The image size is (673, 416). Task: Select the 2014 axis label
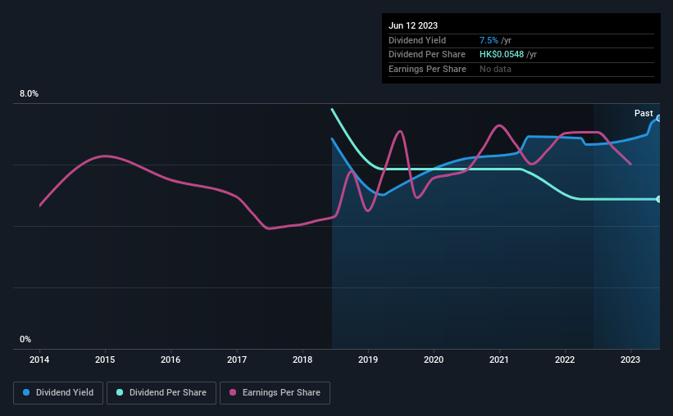[39, 359]
